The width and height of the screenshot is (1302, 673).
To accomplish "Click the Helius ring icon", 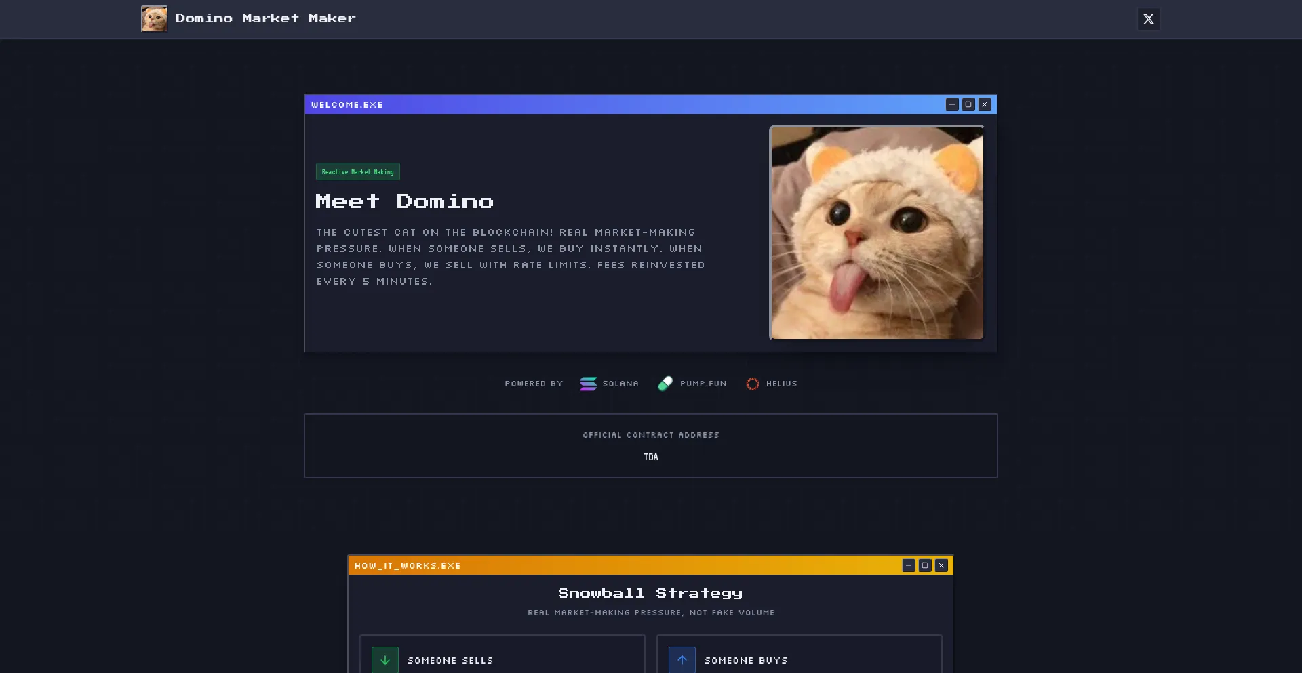I will (752, 384).
